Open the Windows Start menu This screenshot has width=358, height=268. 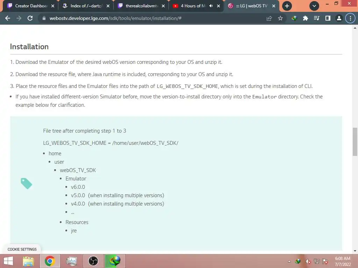coord(8,261)
